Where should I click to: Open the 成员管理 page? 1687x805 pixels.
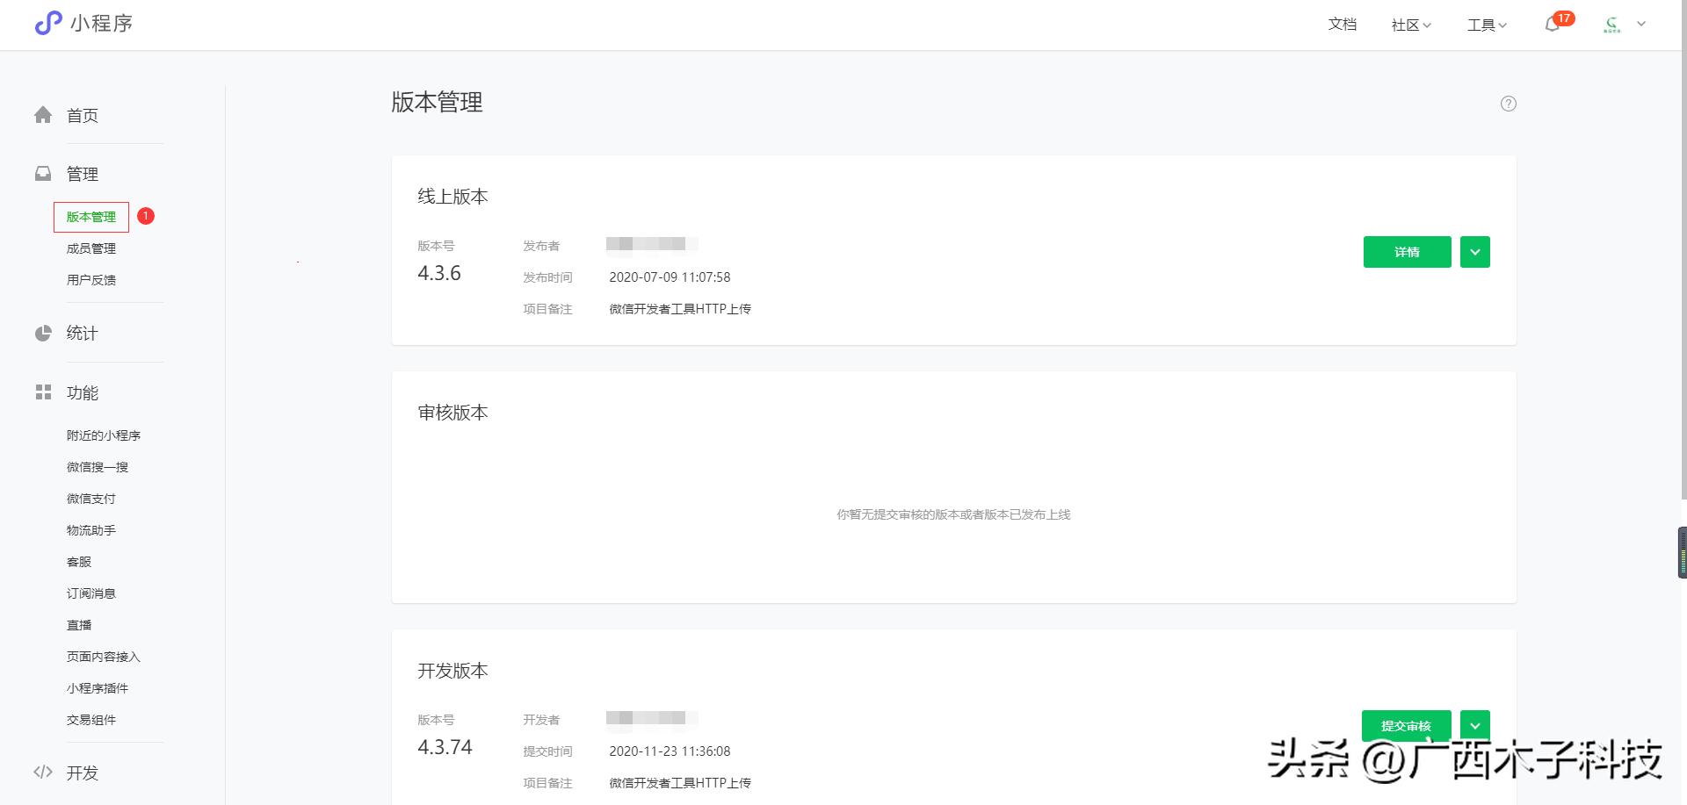coord(92,248)
